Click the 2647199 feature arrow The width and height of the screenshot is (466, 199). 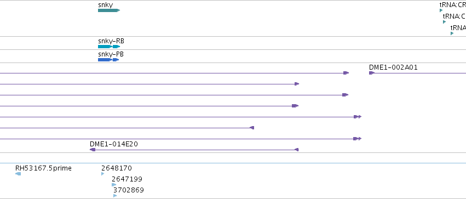[x=114, y=185]
